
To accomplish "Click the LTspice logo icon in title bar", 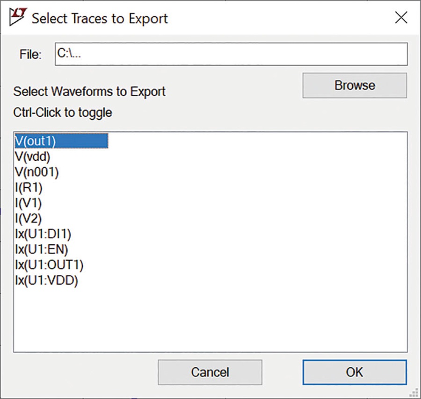I will point(18,17).
